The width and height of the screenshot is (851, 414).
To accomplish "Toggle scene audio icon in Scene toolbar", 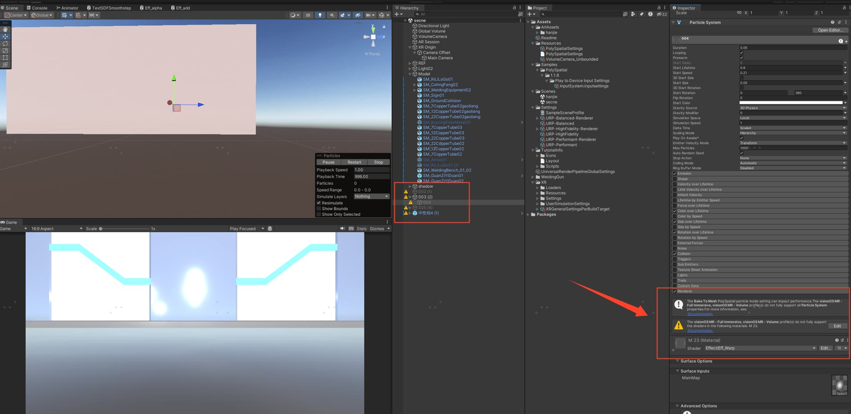I will [x=332, y=15].
